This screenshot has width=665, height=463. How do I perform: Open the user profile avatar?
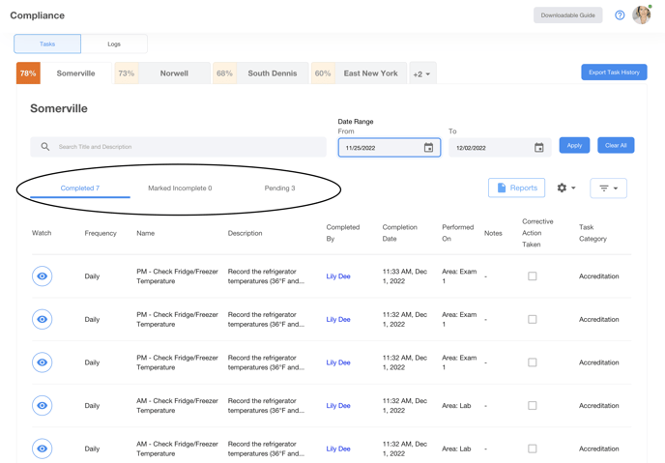641,14
